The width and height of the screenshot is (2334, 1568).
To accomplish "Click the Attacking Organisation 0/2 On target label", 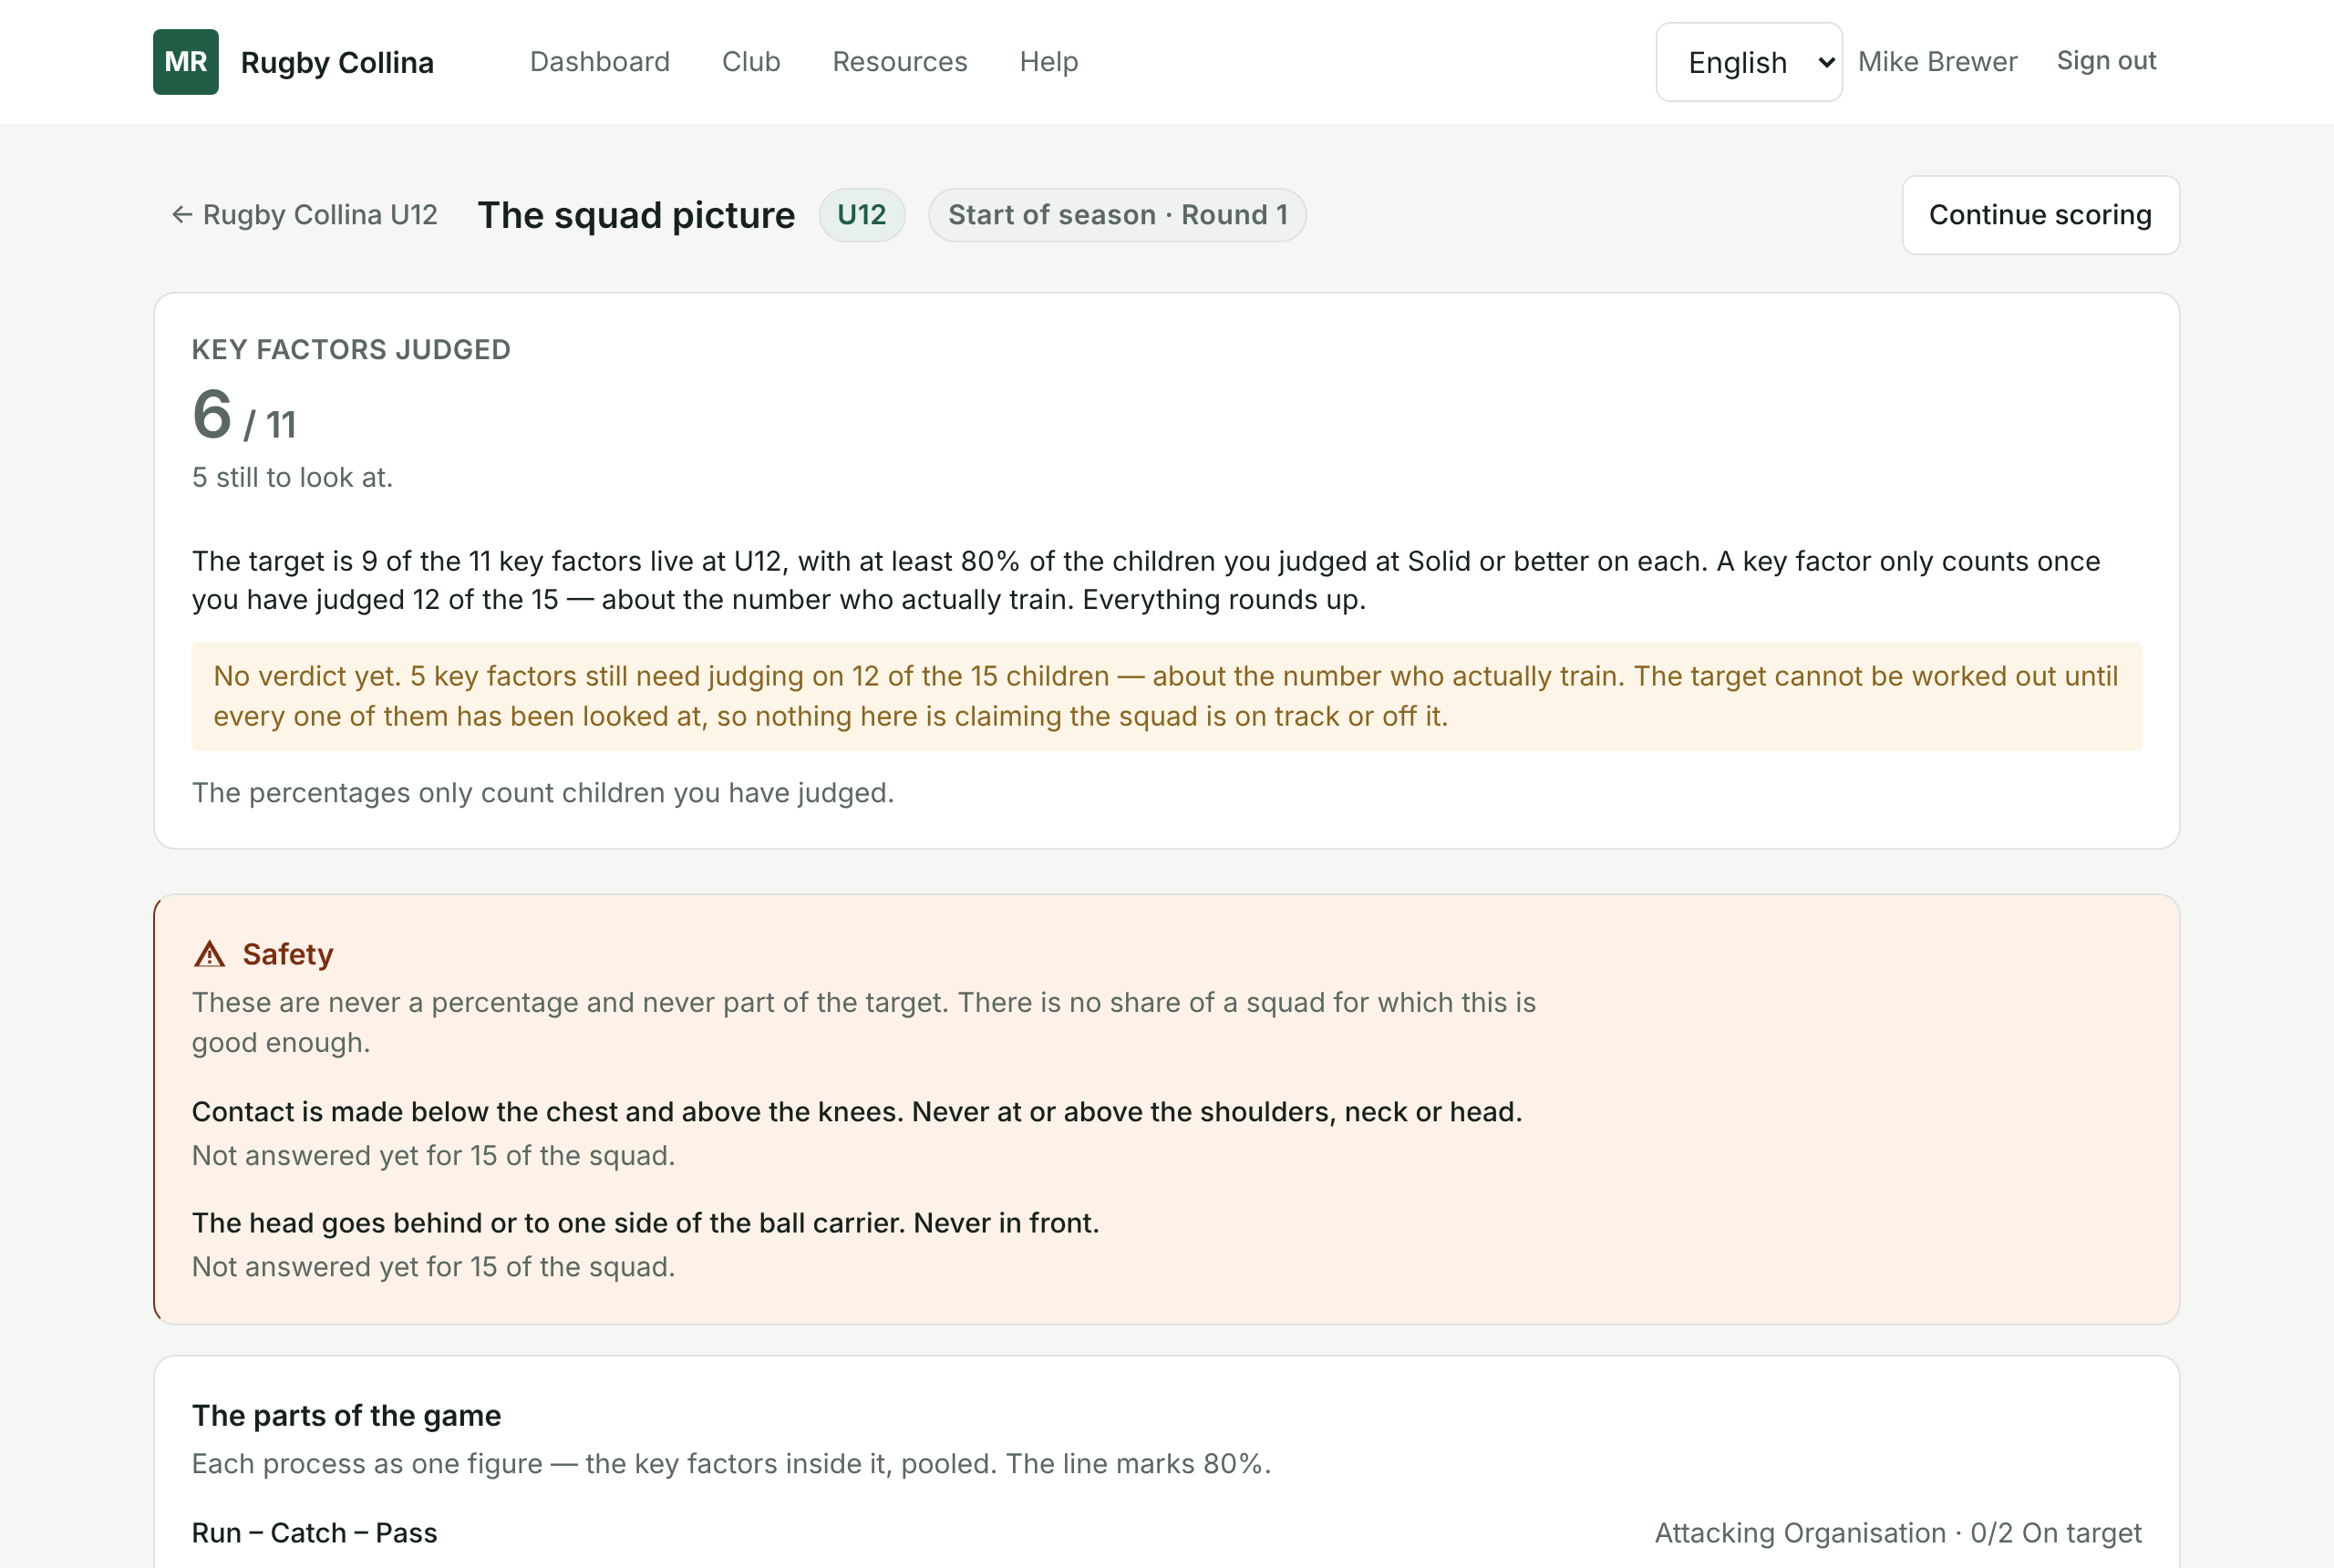I will (x=1898, y=1533).
